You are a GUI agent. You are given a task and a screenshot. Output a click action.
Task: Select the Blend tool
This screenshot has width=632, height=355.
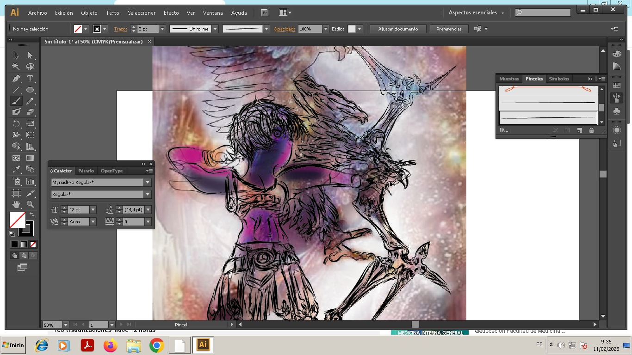30,170
